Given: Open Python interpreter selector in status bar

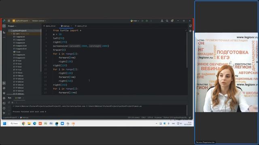Looking at the screenshot, I should coord(175,118).
